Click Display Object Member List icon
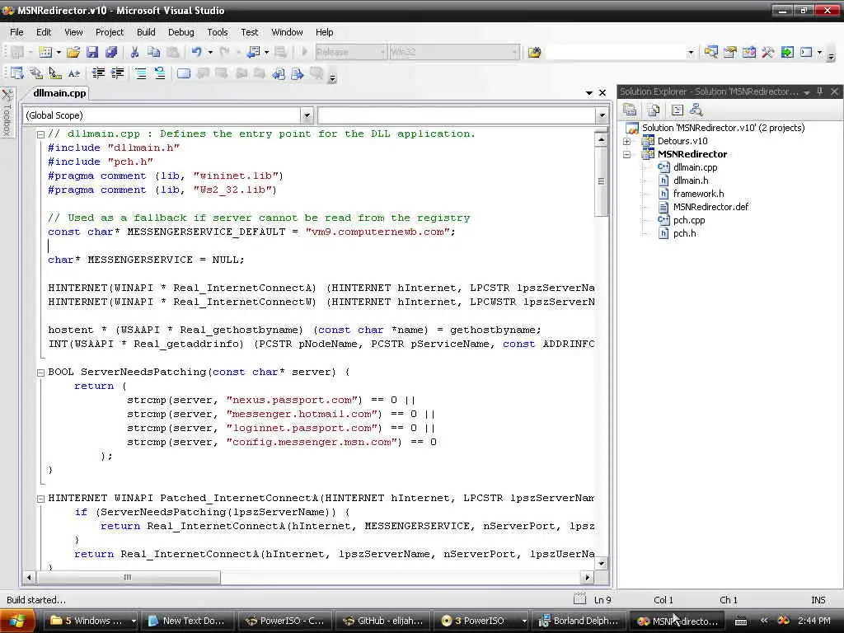Screen dimensions: 844x633 click(x=16, y=73)
